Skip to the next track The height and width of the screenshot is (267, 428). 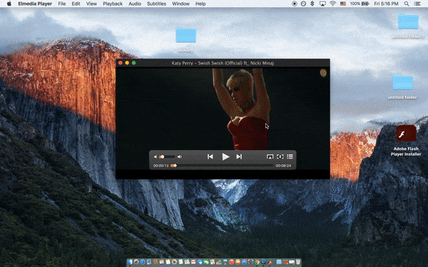239,157
